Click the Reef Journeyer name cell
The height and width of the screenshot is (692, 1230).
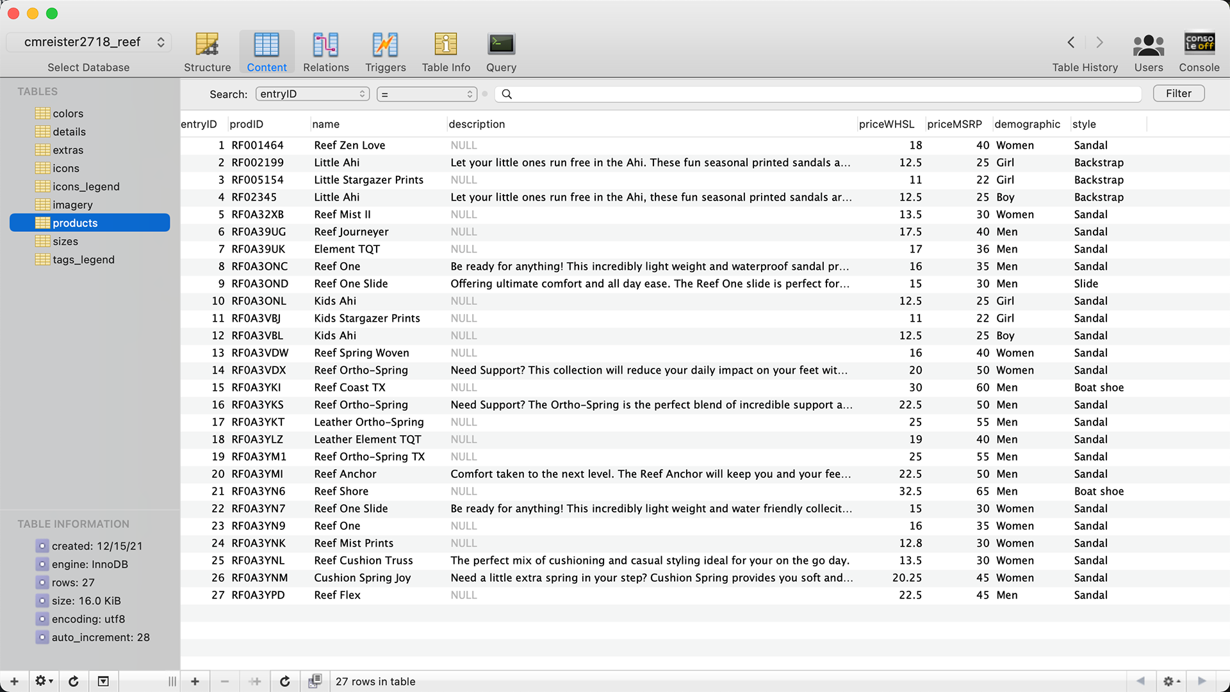point(351,232)
